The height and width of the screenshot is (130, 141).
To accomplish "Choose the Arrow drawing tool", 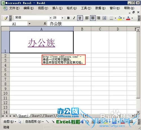I will (x=53, y=122).
